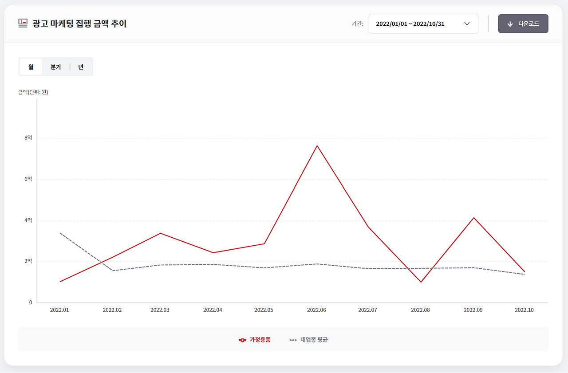Viewport: 568px width, 373px height.
Task: Click the June 2022 peak on the red line
Action: [x=317, y=145]
